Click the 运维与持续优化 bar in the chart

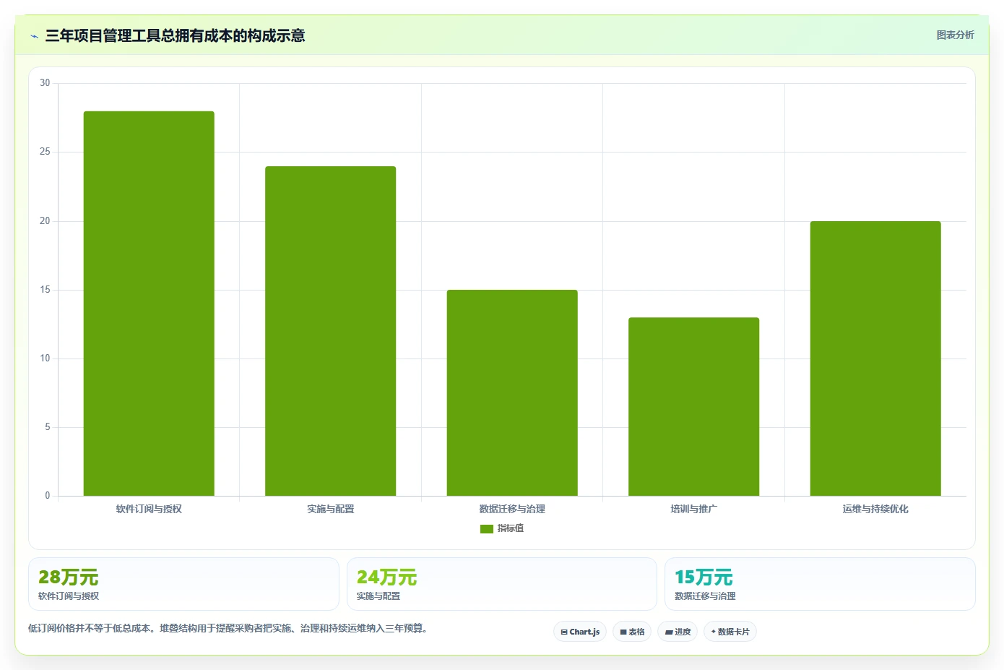[875, 358]
